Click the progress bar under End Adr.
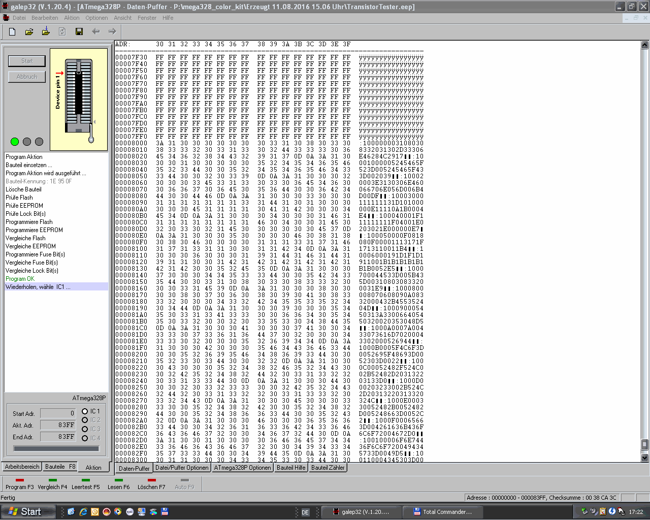 point(56,448)
